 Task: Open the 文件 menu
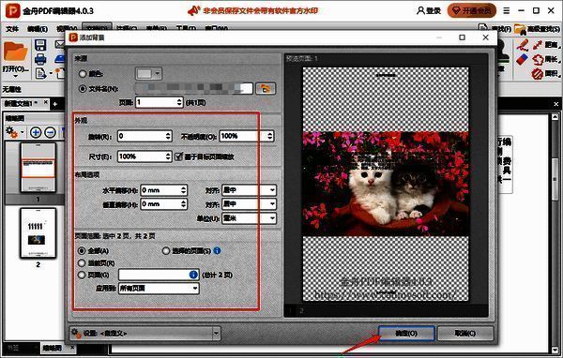tap(12, 29)
